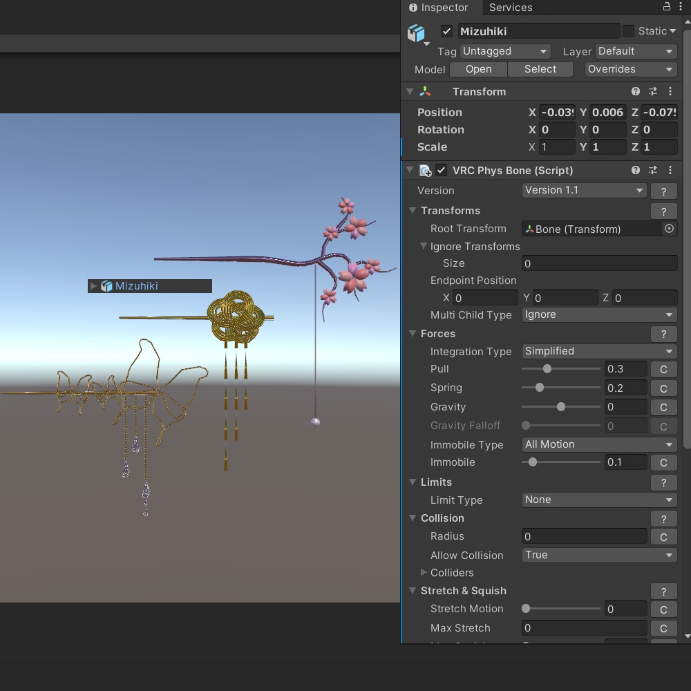Click the Inspector lock icon

pos(665,7)
